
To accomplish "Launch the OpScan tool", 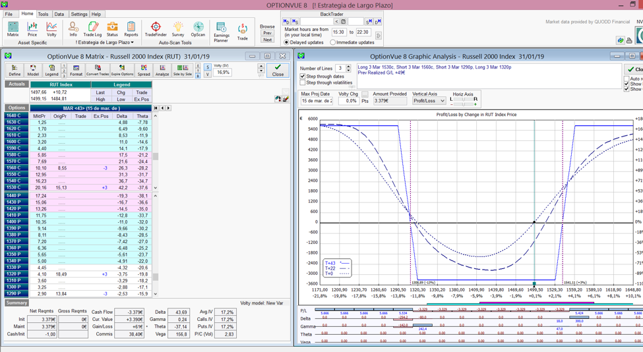I will coord(198,29).
